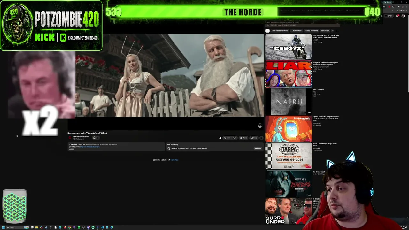This screenshot has width=409, height=230.
Task: Open Airplane Mode live radio thumbnail
Action: [288, 128]
